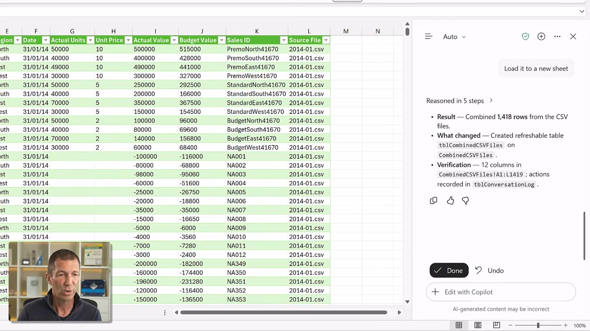Select the cell StandardWest41670
This screenshot has height=331, width=590.
click(257, 112)
